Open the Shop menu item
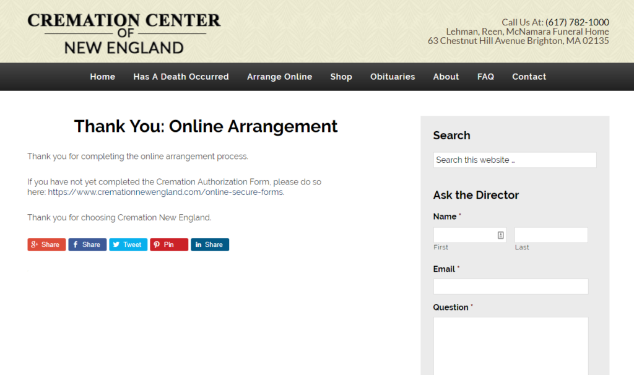Screen dimensions: 634x375 coord(341,77)
